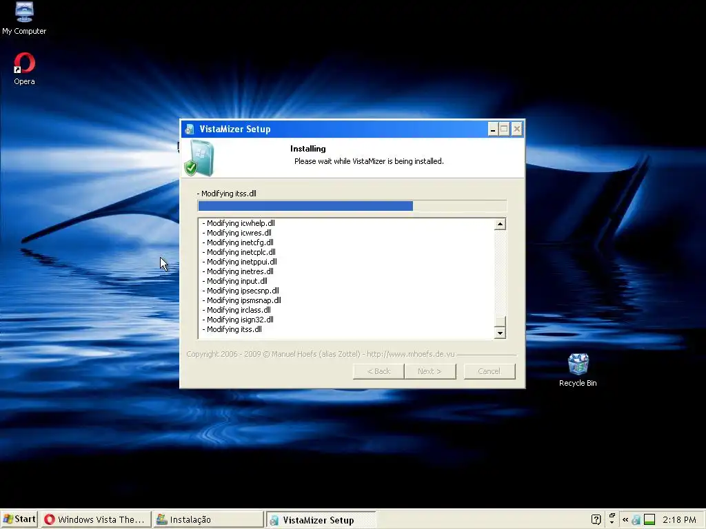
Task: Click the log list scrollbar thumb
Action: (500, 321)
